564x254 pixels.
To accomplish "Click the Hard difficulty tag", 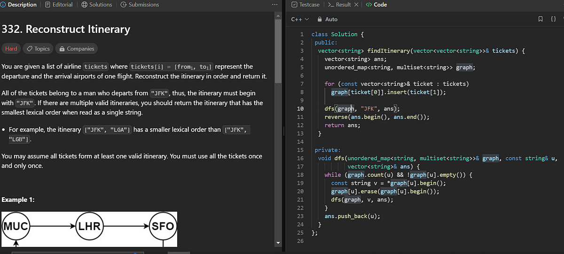I will coord(11,49).
